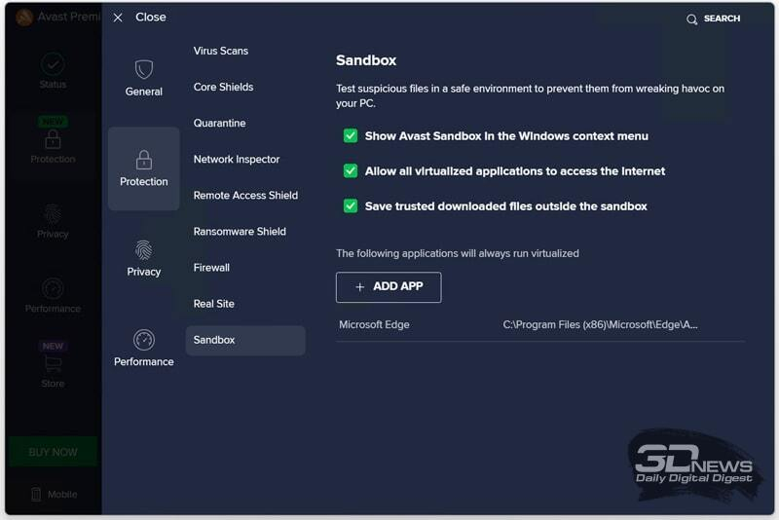779x520 pixels.
Task: Click the Status label in sidebar
Action: tap(53, 85)
